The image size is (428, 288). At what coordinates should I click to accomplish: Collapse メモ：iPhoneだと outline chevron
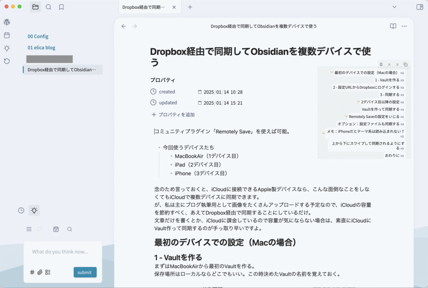324,133
